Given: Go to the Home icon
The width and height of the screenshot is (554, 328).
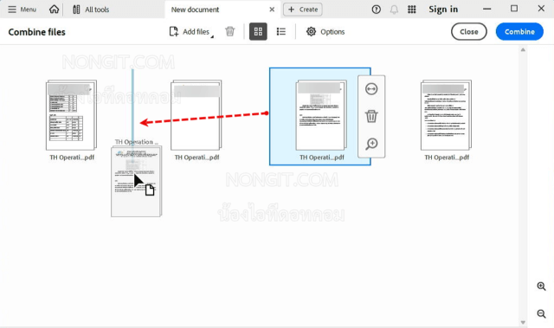Looking at the screenshot, I should pyautogui.click(x=54, y=10).
